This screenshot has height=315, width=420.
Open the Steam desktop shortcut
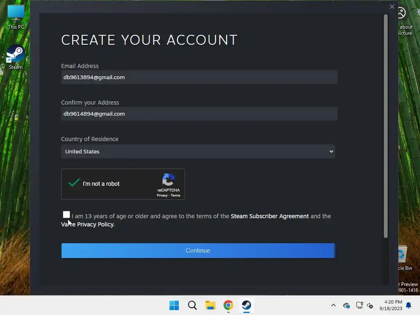coord(16,57)
